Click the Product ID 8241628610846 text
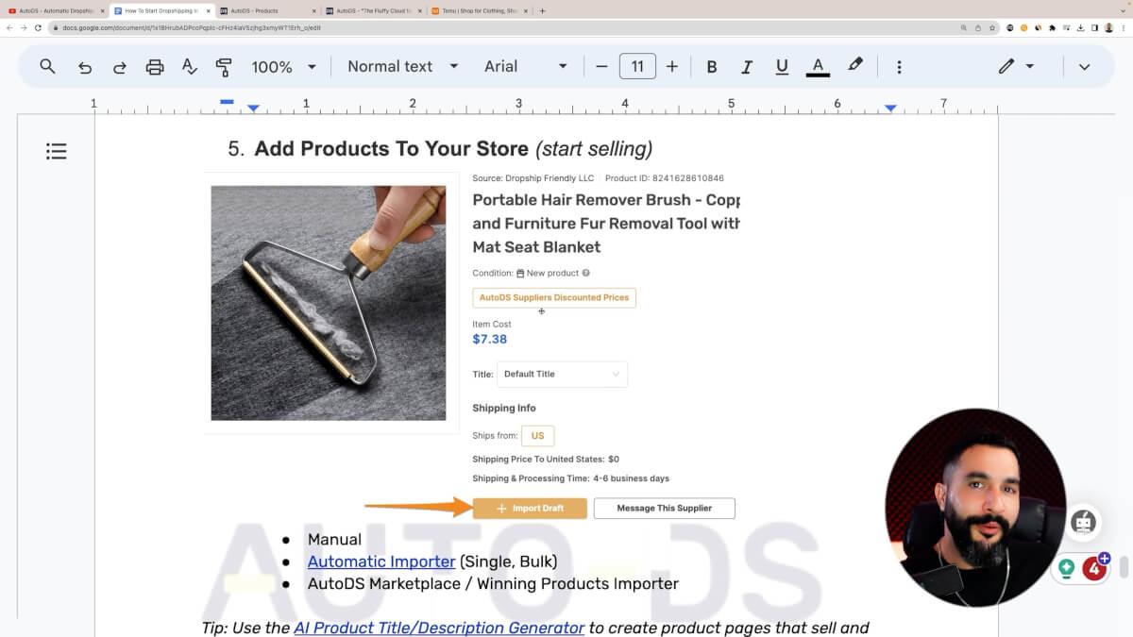 pyautogui.click(x=665, y=178)
